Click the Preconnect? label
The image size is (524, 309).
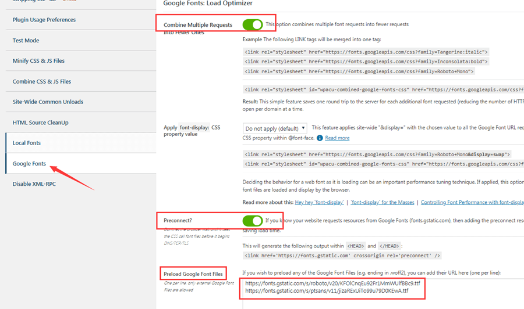(178, 220)
